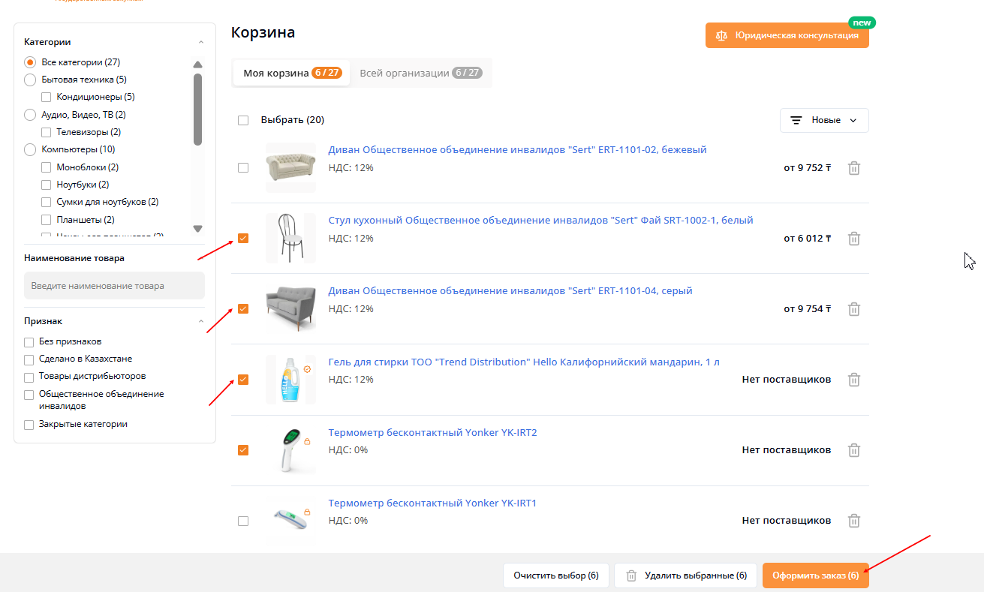
Task: Enable the Товары дистрибьюторов filter
Action: pyautogui.click(x=29, y=376)
